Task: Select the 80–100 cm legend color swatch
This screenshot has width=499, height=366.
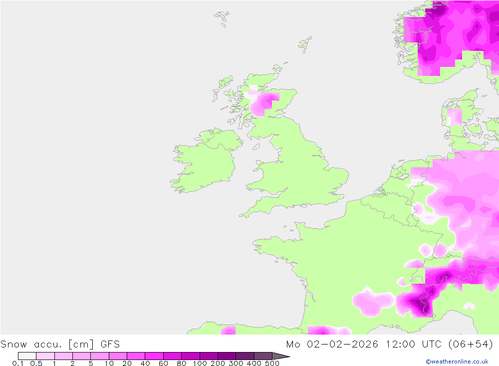Action: (190, 356)
